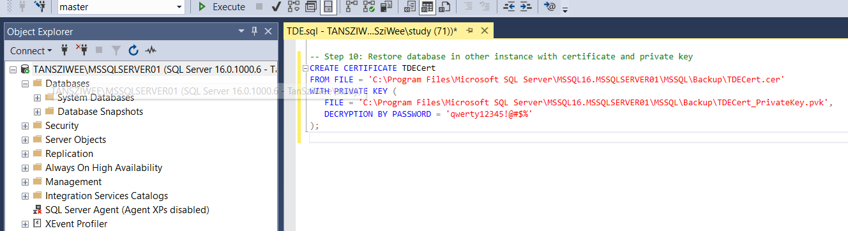This screenshot has height=231, width=848.
Task: Toggle Include Client Statistics
Action: coord(386,7)
